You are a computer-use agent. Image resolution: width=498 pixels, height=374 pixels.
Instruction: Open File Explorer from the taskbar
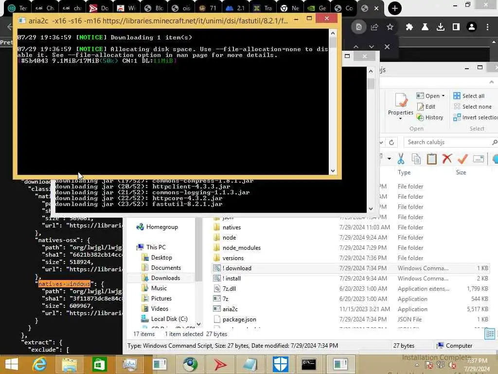pos(69,364)
